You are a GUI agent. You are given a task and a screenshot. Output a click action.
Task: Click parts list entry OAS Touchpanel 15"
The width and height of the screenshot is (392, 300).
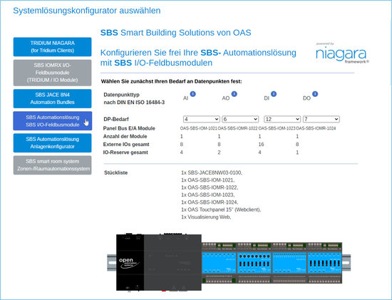[221, 210]
